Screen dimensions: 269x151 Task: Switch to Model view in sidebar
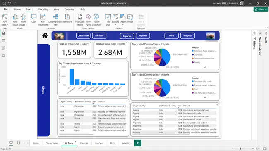[3, 48]
